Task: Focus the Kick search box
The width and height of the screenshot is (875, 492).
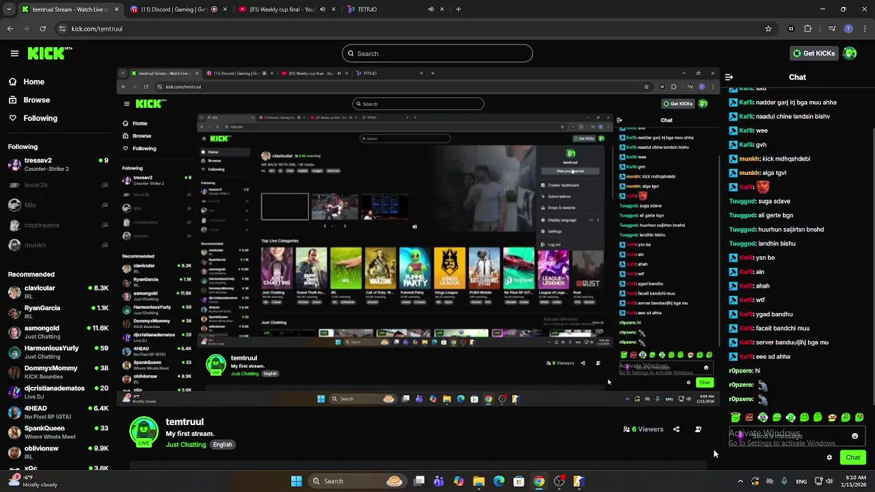Action: [437, 53]
